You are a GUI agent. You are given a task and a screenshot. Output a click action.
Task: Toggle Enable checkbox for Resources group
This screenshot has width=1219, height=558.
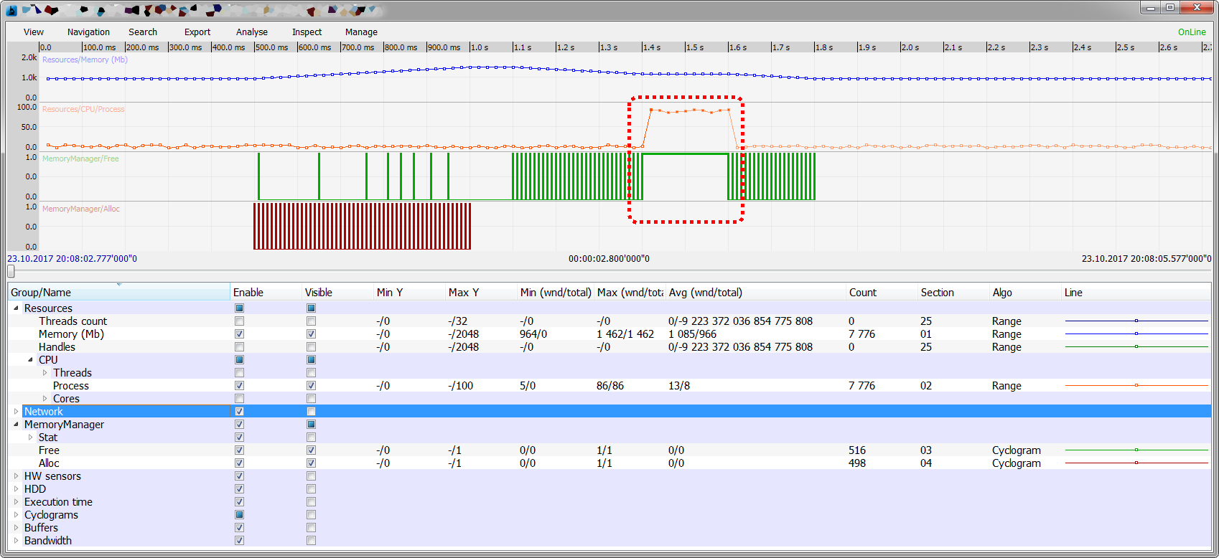[x=239, y=308]
